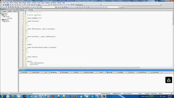174x98 pixels.
Task: Select the Workspace root node
Action: click(5, 13)
